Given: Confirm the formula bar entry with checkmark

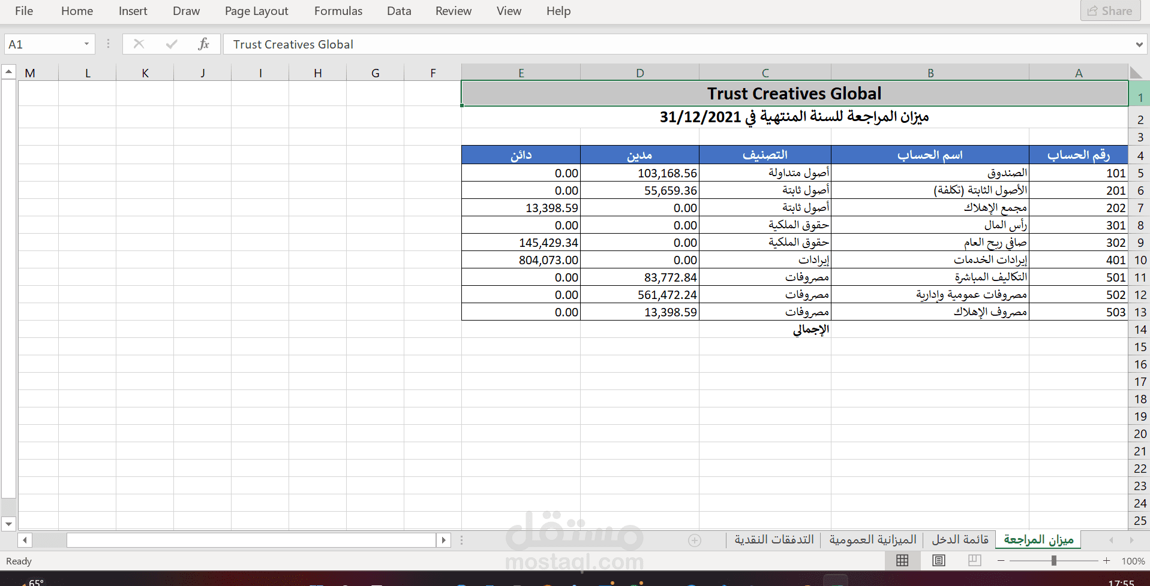Looking at the screenshot, I should click(x=172, y=44).
